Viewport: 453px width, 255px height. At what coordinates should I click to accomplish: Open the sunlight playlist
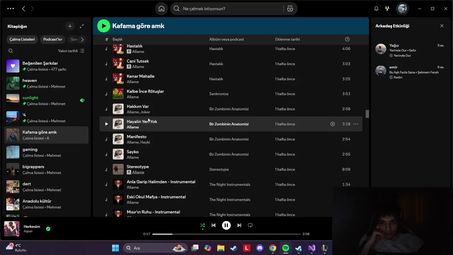[46, 101]
